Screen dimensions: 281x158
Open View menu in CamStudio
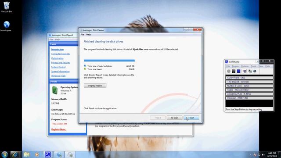pyautogui.click(x=260, y=66)
